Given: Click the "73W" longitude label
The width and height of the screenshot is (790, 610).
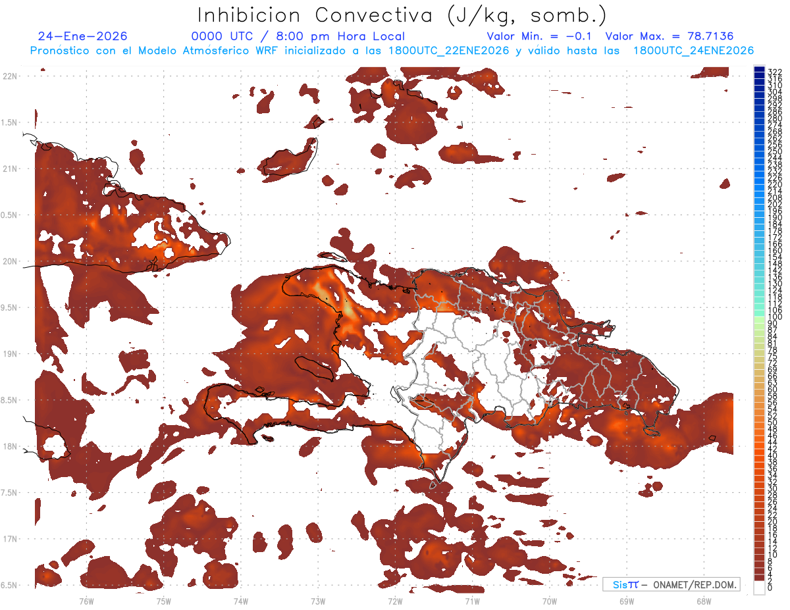Looking at the screenshot, I should click(318, 601).
